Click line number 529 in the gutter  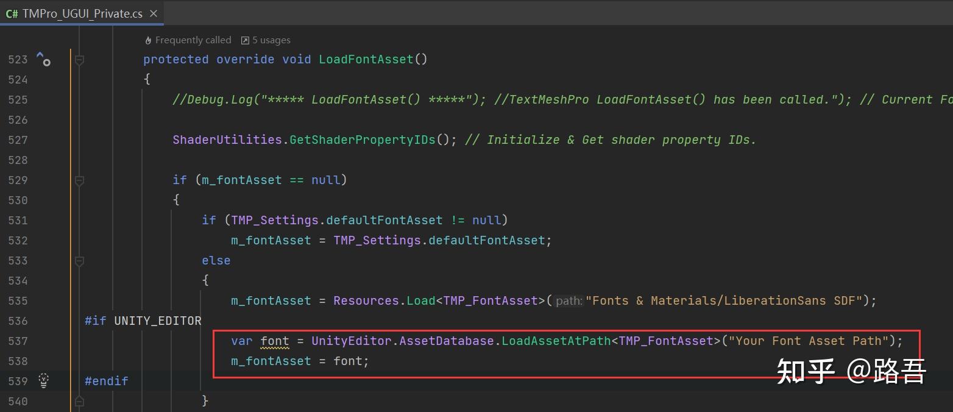(18, 180)
